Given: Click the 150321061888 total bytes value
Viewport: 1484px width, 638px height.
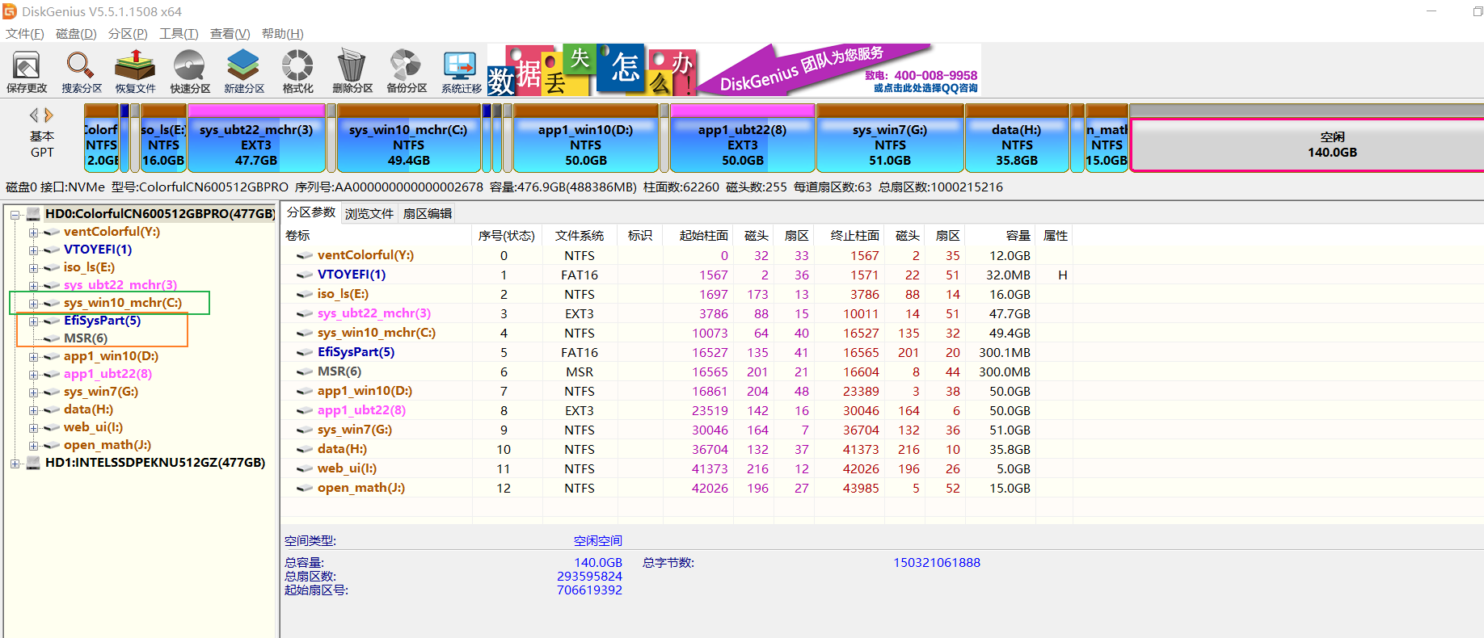Looking at the screenshot, I should pos(936,563).
